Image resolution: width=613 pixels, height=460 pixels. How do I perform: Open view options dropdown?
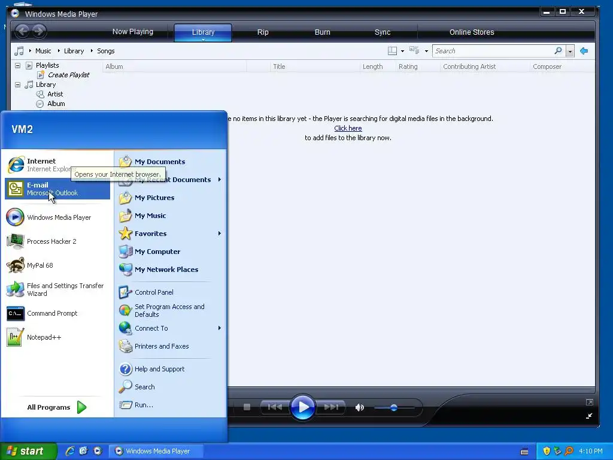(426, 52)
